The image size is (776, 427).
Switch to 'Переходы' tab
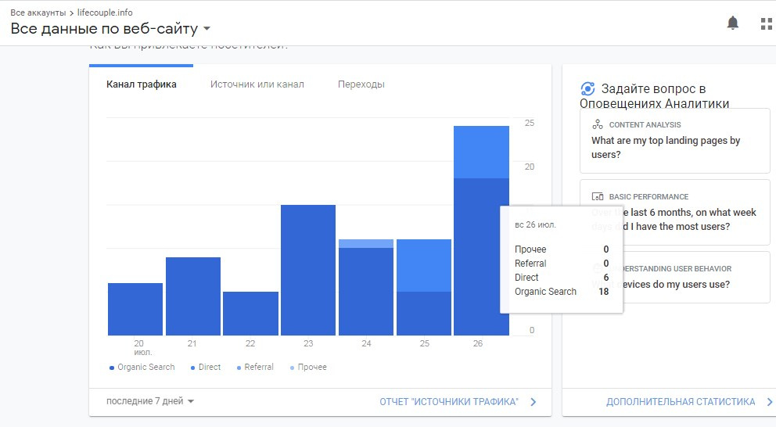361,84
